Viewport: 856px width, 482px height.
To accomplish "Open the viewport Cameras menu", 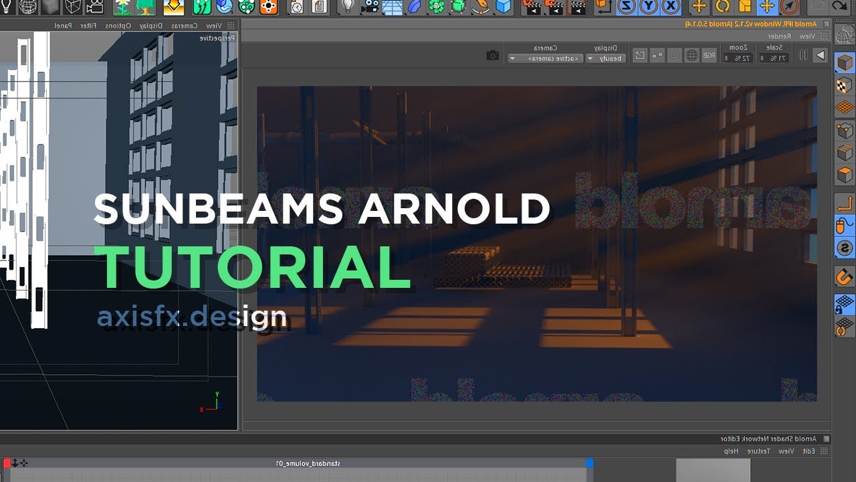I will pos(184,25).
